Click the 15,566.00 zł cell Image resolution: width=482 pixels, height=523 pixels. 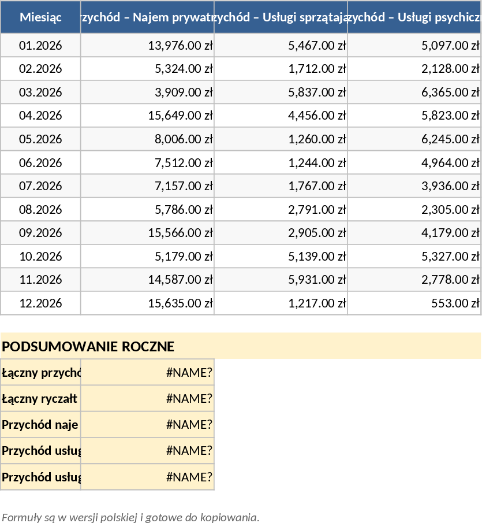[x=147, y=233]
